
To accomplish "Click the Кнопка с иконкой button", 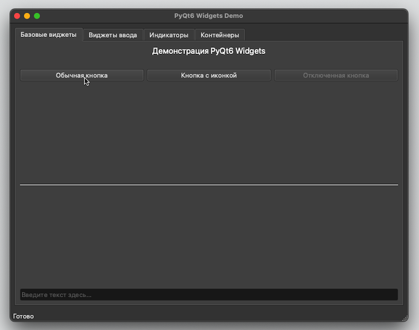I will pos(209,75).
